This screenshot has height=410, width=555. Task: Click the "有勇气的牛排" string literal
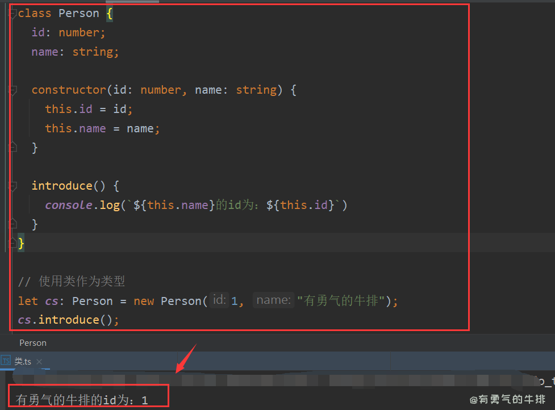[341, 300]
